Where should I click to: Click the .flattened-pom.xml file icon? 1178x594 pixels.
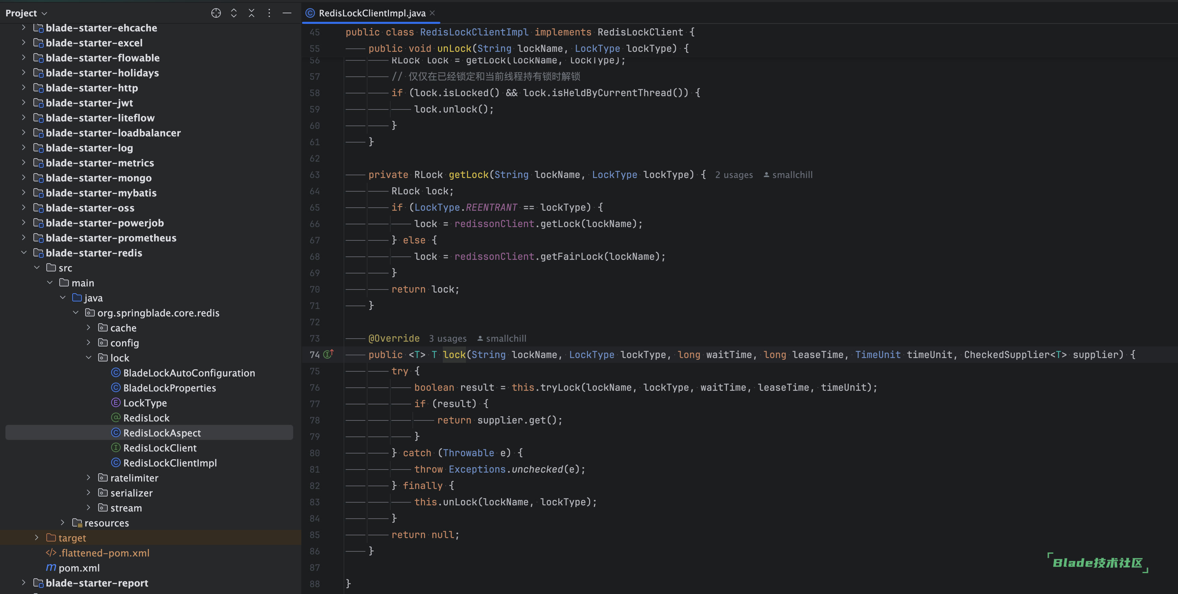pyautogui.click(x=51, y=553)
